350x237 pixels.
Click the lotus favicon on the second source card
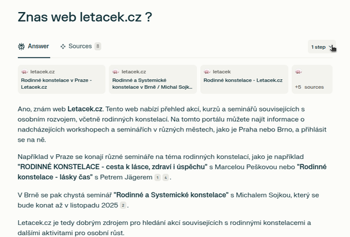(x=116, y=72)
